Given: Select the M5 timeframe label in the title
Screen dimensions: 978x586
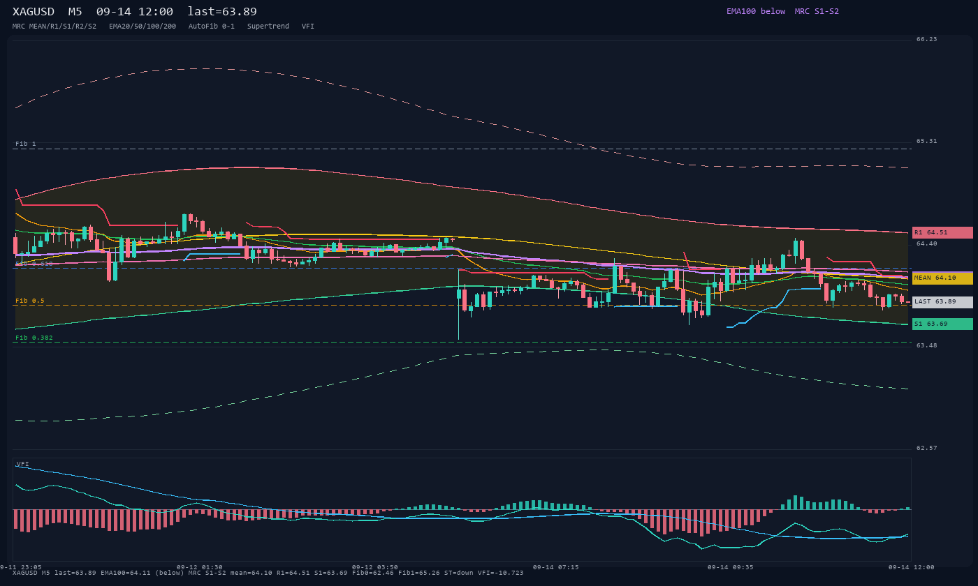Looking at the screenshot, I should [75, 12].
